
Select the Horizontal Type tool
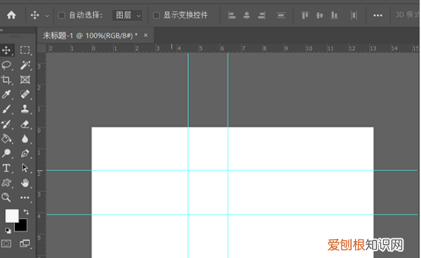6,168
